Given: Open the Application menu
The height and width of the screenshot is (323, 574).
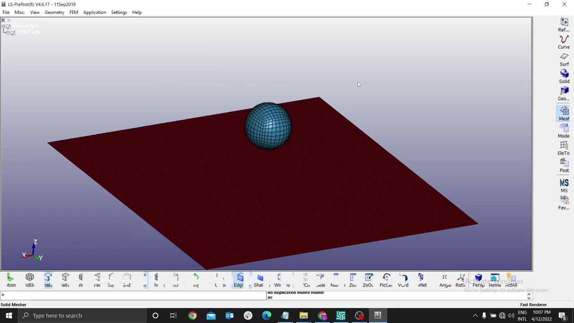Looking at the screenshot, I should point(95,13).
